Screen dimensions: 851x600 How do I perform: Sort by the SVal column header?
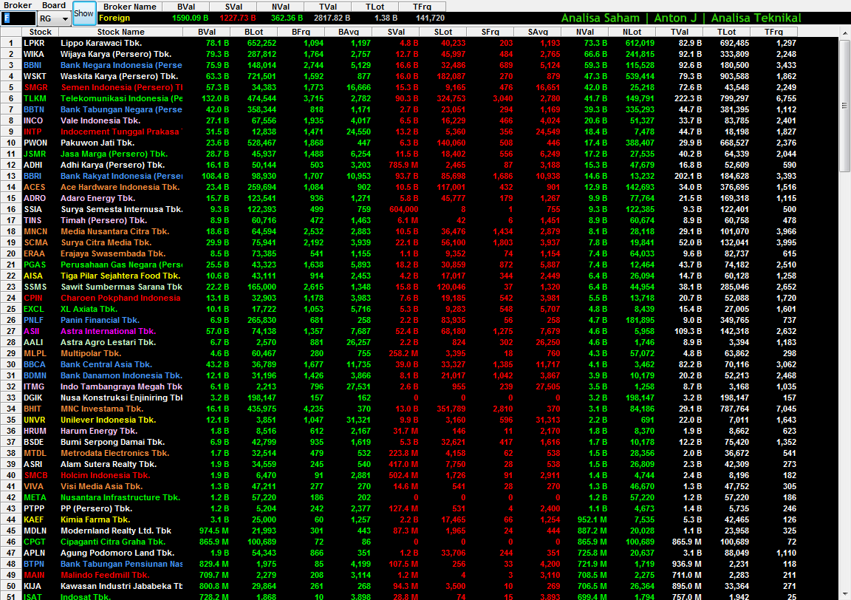pos(396,32)
